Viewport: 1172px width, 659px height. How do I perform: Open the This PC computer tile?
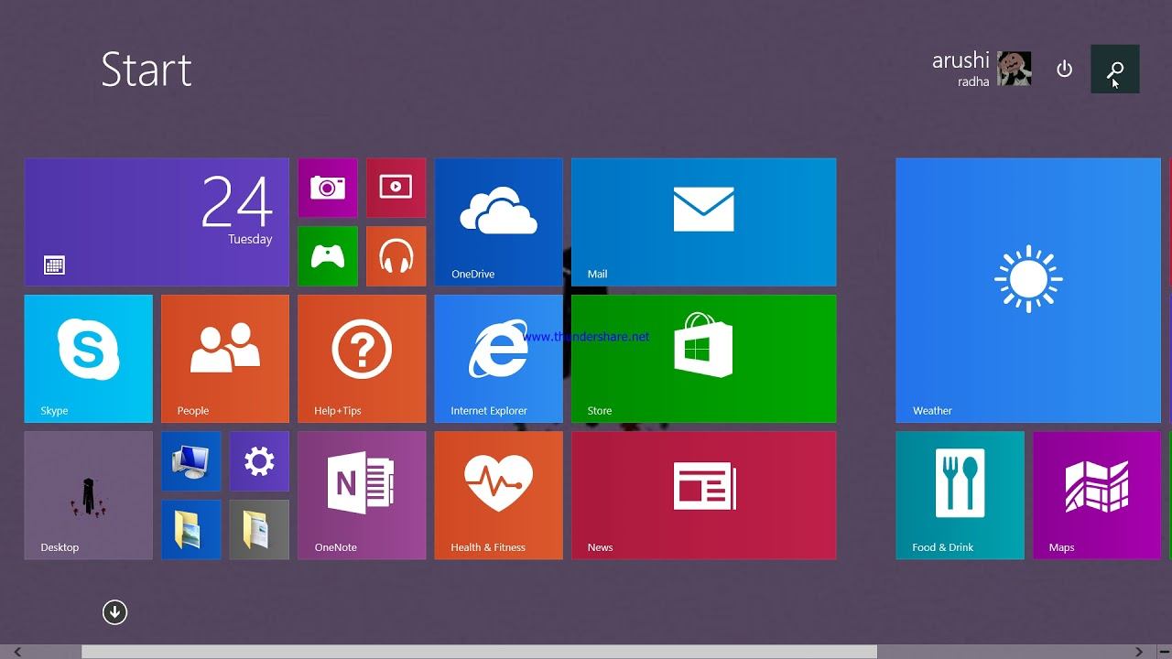(191, 461)
